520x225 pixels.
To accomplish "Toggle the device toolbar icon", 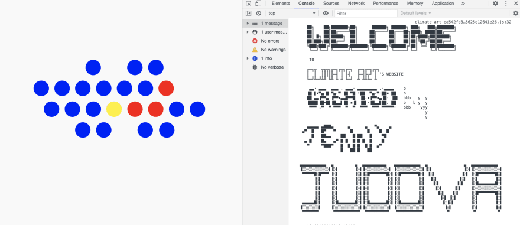I will (x=258, y=4).
